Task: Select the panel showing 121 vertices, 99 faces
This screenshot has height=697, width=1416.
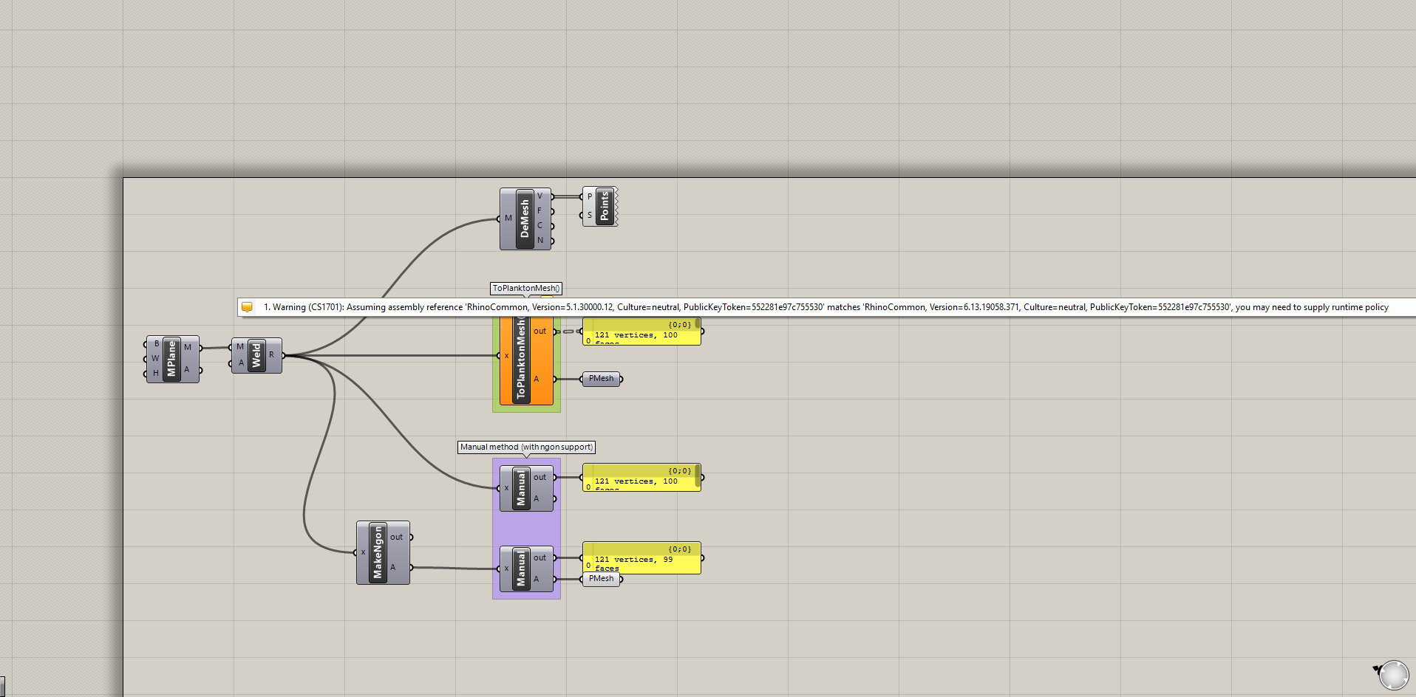Action: (x=641, y=558)
